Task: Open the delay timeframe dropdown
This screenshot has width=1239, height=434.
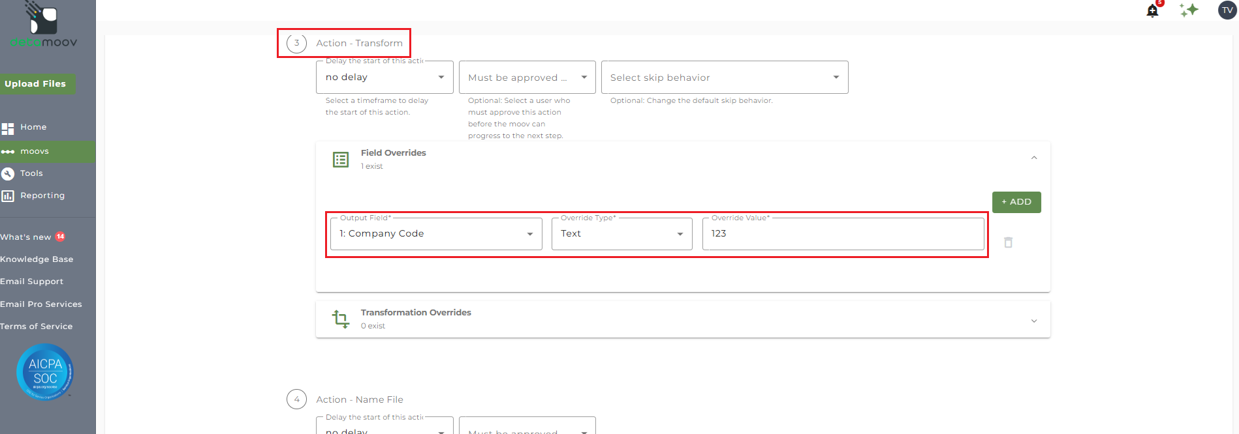Action: coord(384,78)
